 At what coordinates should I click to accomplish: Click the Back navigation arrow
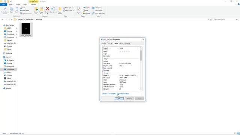(2, 19)
